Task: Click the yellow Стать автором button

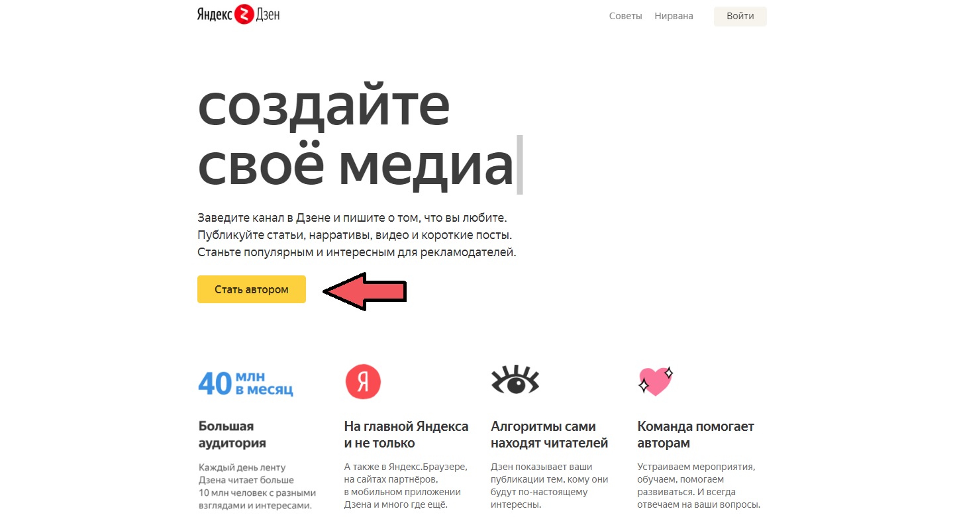Action: pos(252,289)
